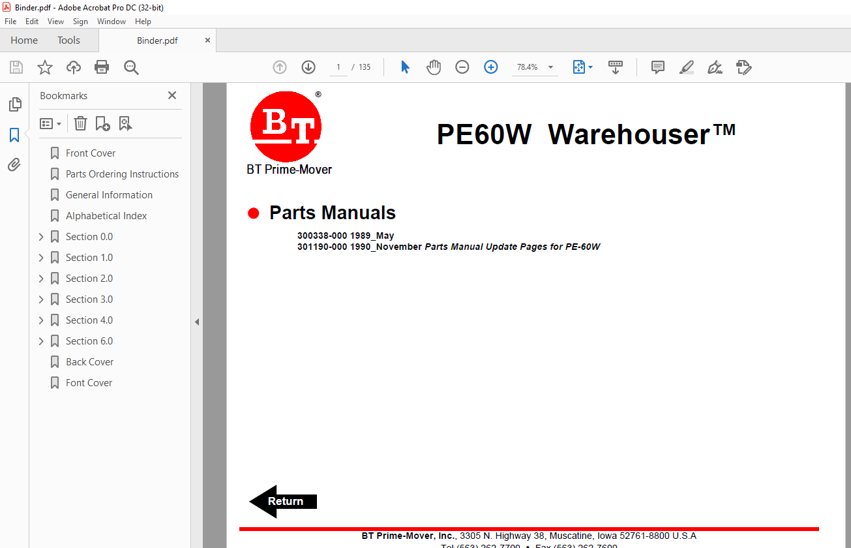Open the Window menu
Viewport: 851px width, 548px height.
112,22
